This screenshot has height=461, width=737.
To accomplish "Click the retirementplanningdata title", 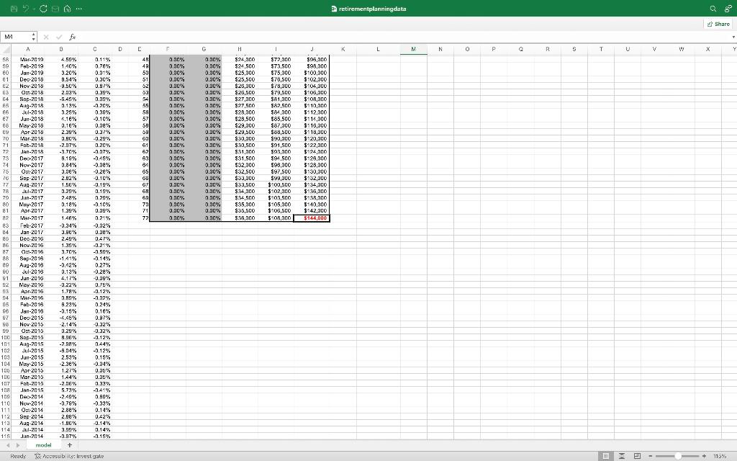I will coord(372,9).
